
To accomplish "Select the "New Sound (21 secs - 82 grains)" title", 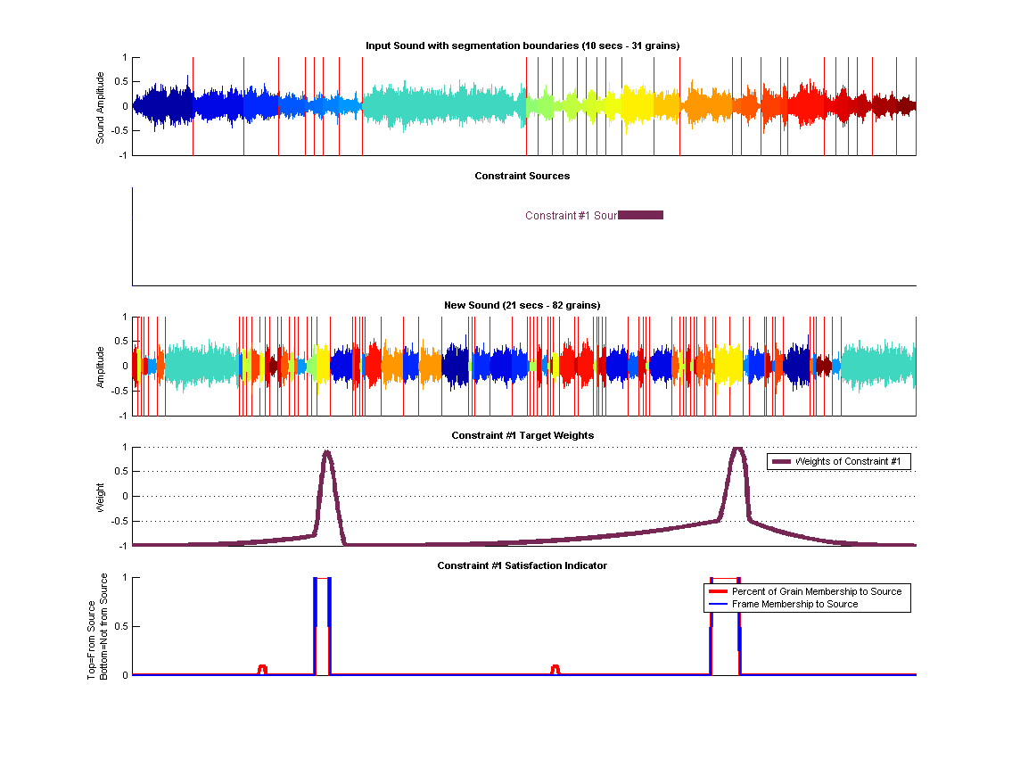I will point(522,305).
